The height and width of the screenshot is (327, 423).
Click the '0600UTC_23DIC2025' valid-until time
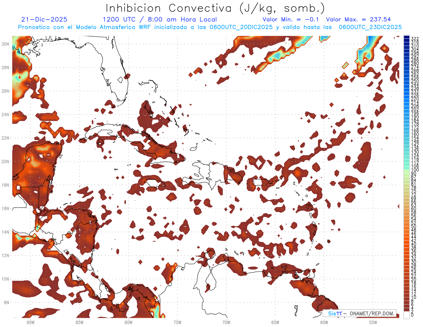pyautogui.click(x=370, y=27)
